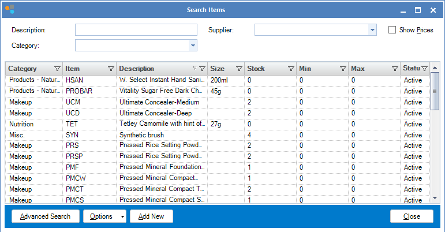Click the Advanced Search button
445x232 pixels.
click(x=45, y=216)
